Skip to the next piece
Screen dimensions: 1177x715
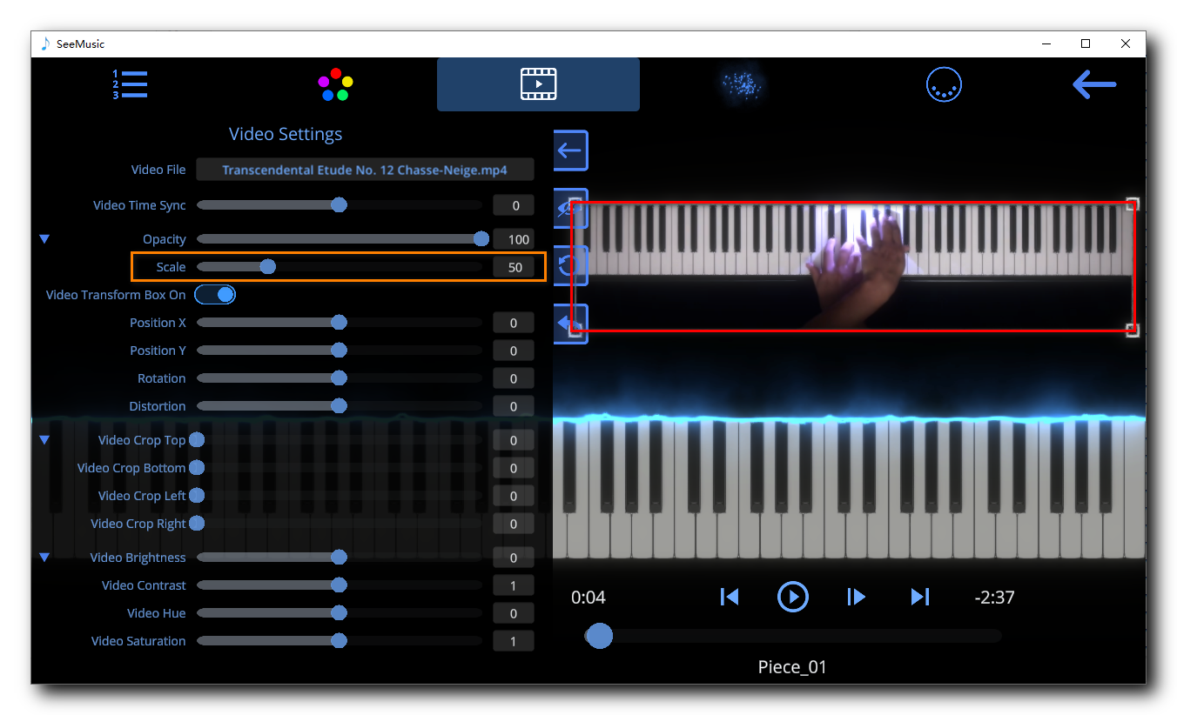(920, 597)
